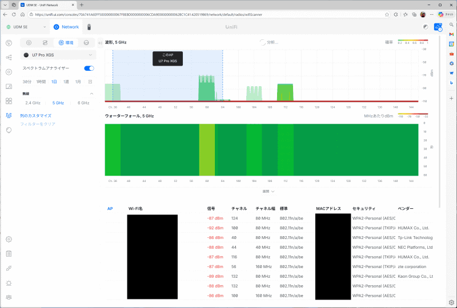This screenshot has width=457, height=308.
Task: Open the alarm siren icon in sidebar
Action: pos(9,283)
